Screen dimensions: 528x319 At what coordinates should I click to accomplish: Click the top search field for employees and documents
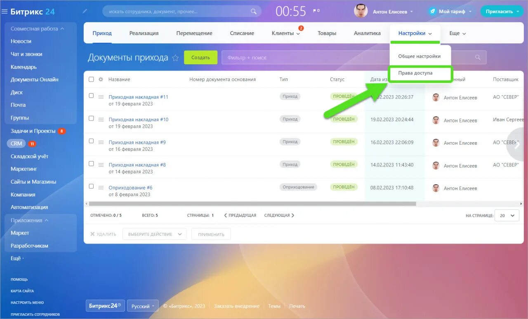pos(181,12)
